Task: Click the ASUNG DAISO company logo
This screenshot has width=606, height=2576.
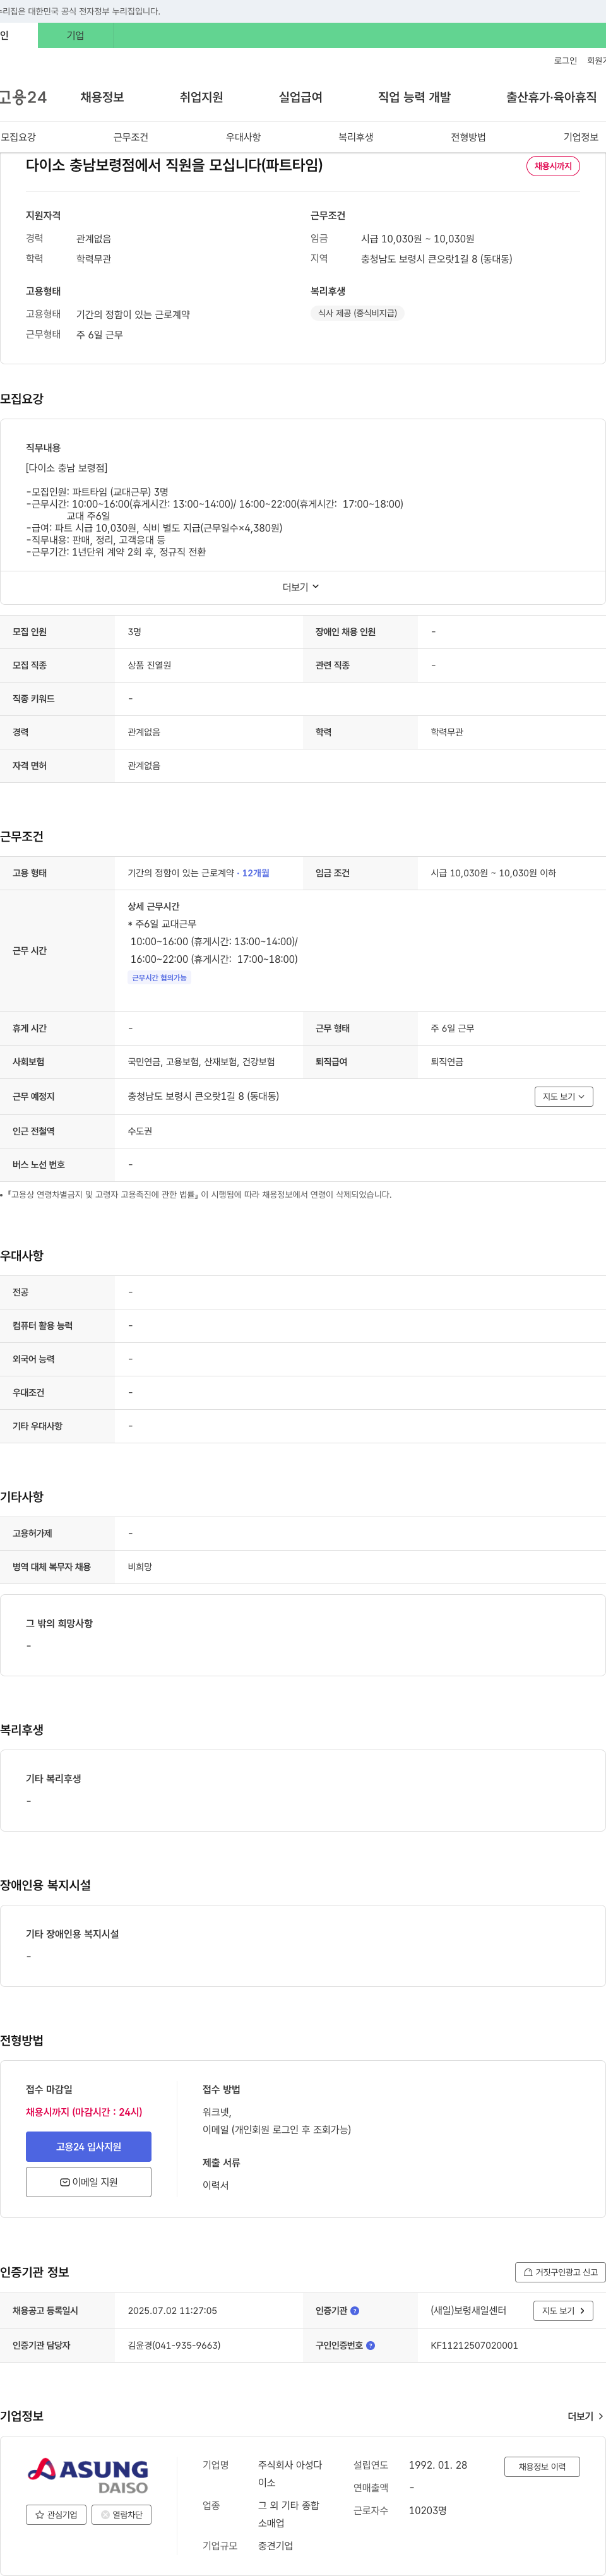Action: 88,2476
